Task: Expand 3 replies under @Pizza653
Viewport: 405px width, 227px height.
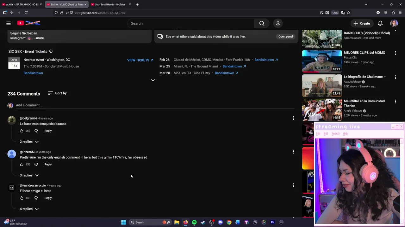Action: tap(29, 175)
